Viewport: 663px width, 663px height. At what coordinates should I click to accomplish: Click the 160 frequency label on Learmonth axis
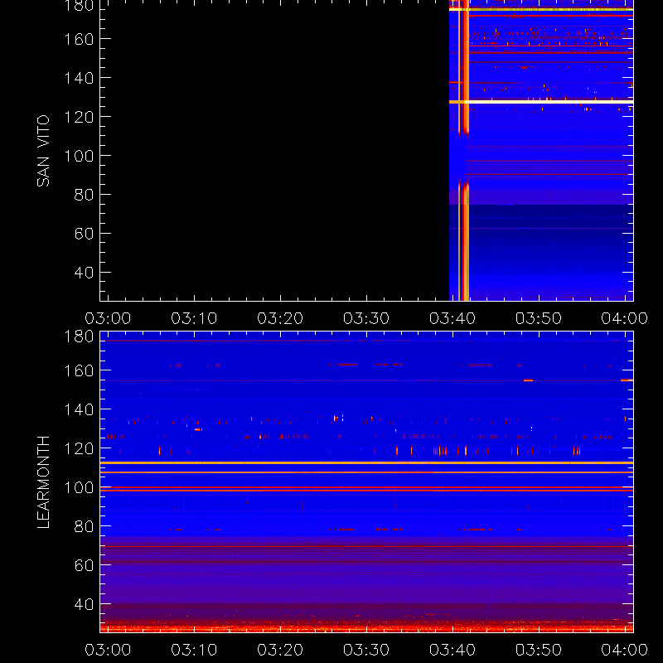(79, 370)
